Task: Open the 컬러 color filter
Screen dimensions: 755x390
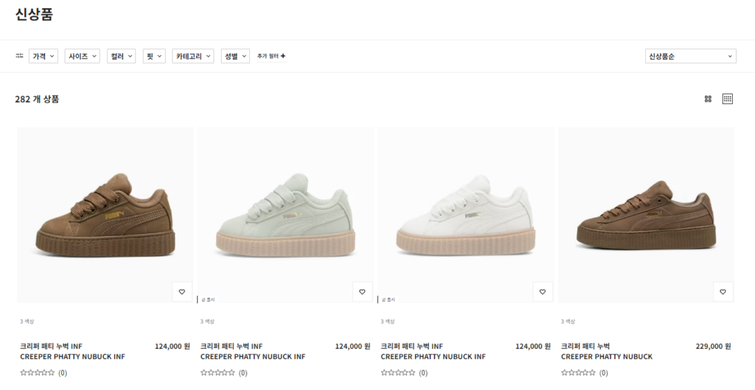Action: coord(122,56)
